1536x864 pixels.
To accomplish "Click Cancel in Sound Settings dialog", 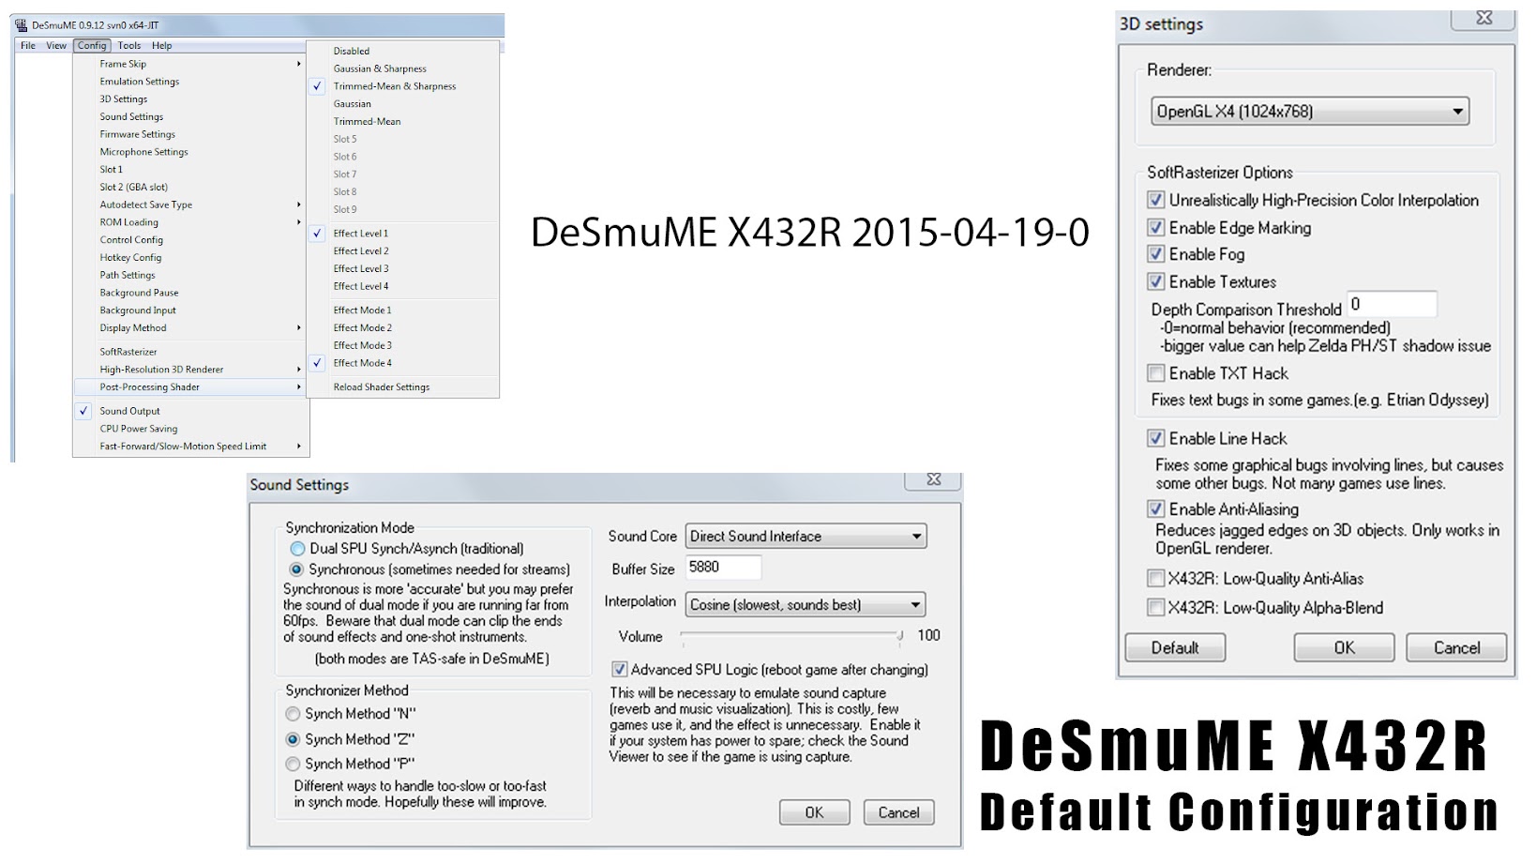I will (897, 812).
